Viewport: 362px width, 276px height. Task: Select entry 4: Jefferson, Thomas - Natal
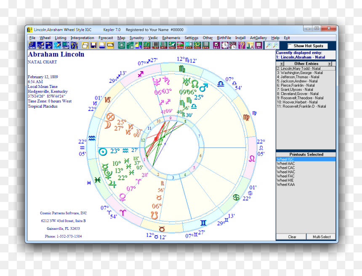point(306,77)
